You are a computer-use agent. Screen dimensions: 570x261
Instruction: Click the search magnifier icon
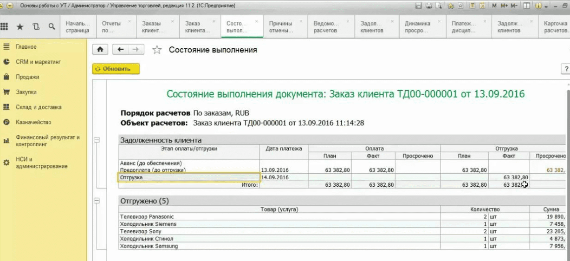point(52,27)
